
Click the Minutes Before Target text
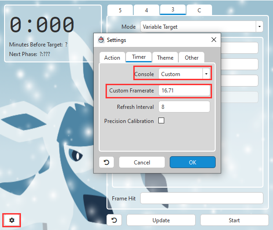click(38, 45)
